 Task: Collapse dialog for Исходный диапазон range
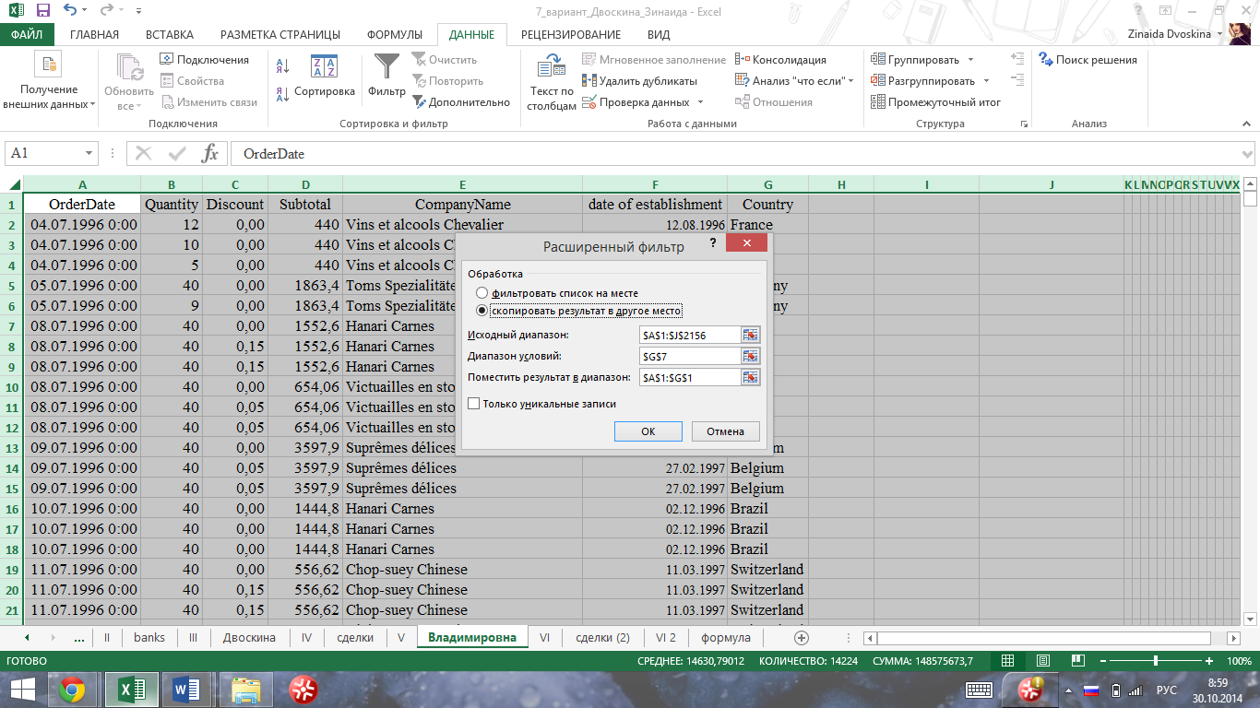[750, 335]
